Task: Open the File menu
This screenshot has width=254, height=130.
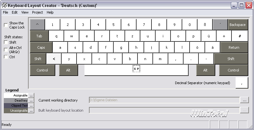Action: [x=5, y=12]
